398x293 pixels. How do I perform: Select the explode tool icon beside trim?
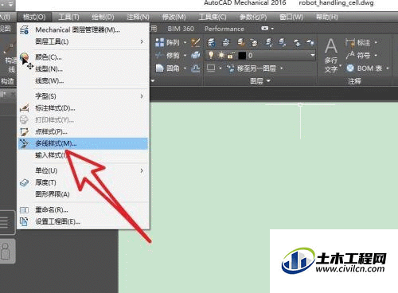(x=196, y=56)
